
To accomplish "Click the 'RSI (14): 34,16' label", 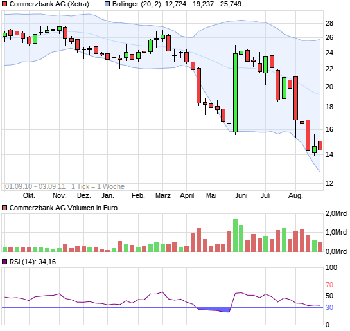I will pyautogui.click(x=33, y=262).
